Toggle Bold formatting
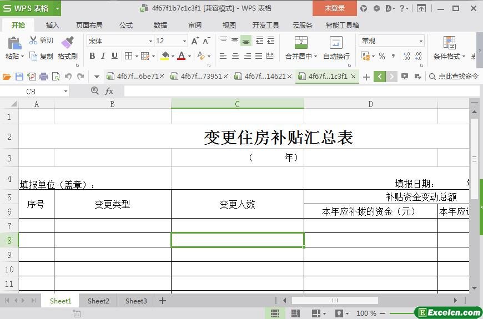Viewport: 483px width, 319px height. pyautogui.click(x=92, y=56)
